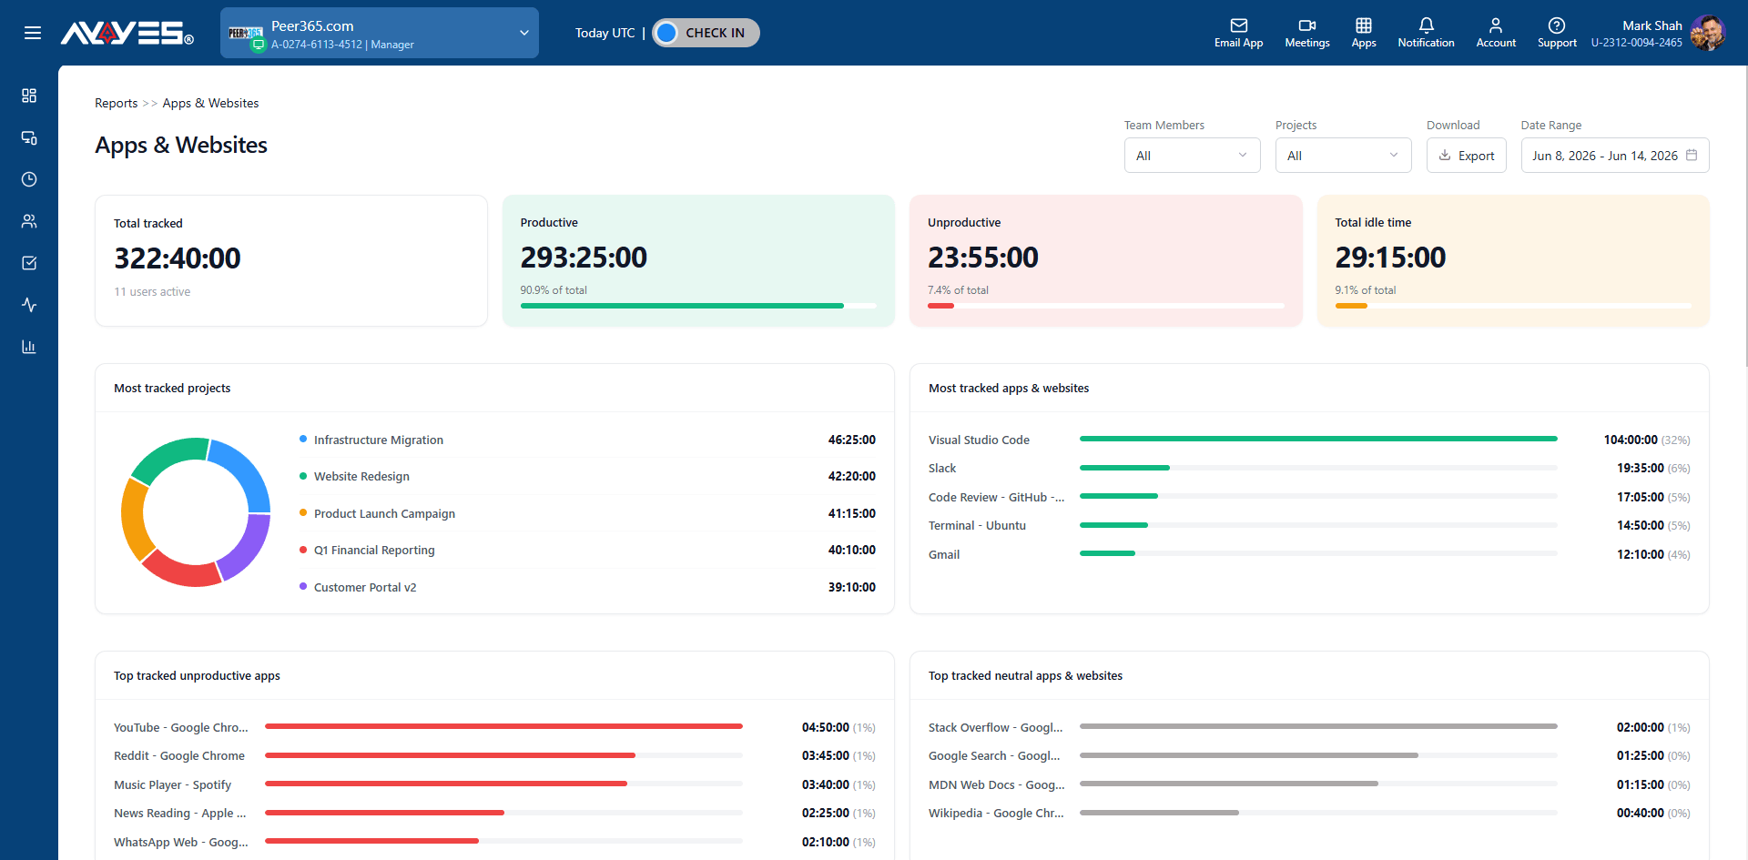Click user ID U-2312-0094-2465

(x=1637, y=43)
